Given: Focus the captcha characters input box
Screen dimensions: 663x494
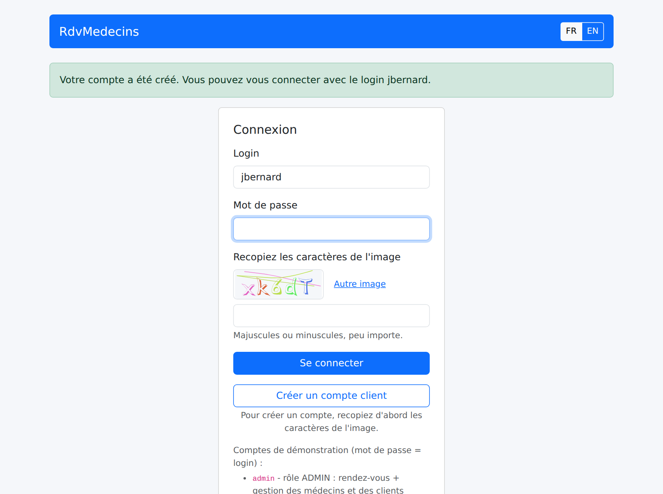Looking at the screenshot, I should coord(331,316).
